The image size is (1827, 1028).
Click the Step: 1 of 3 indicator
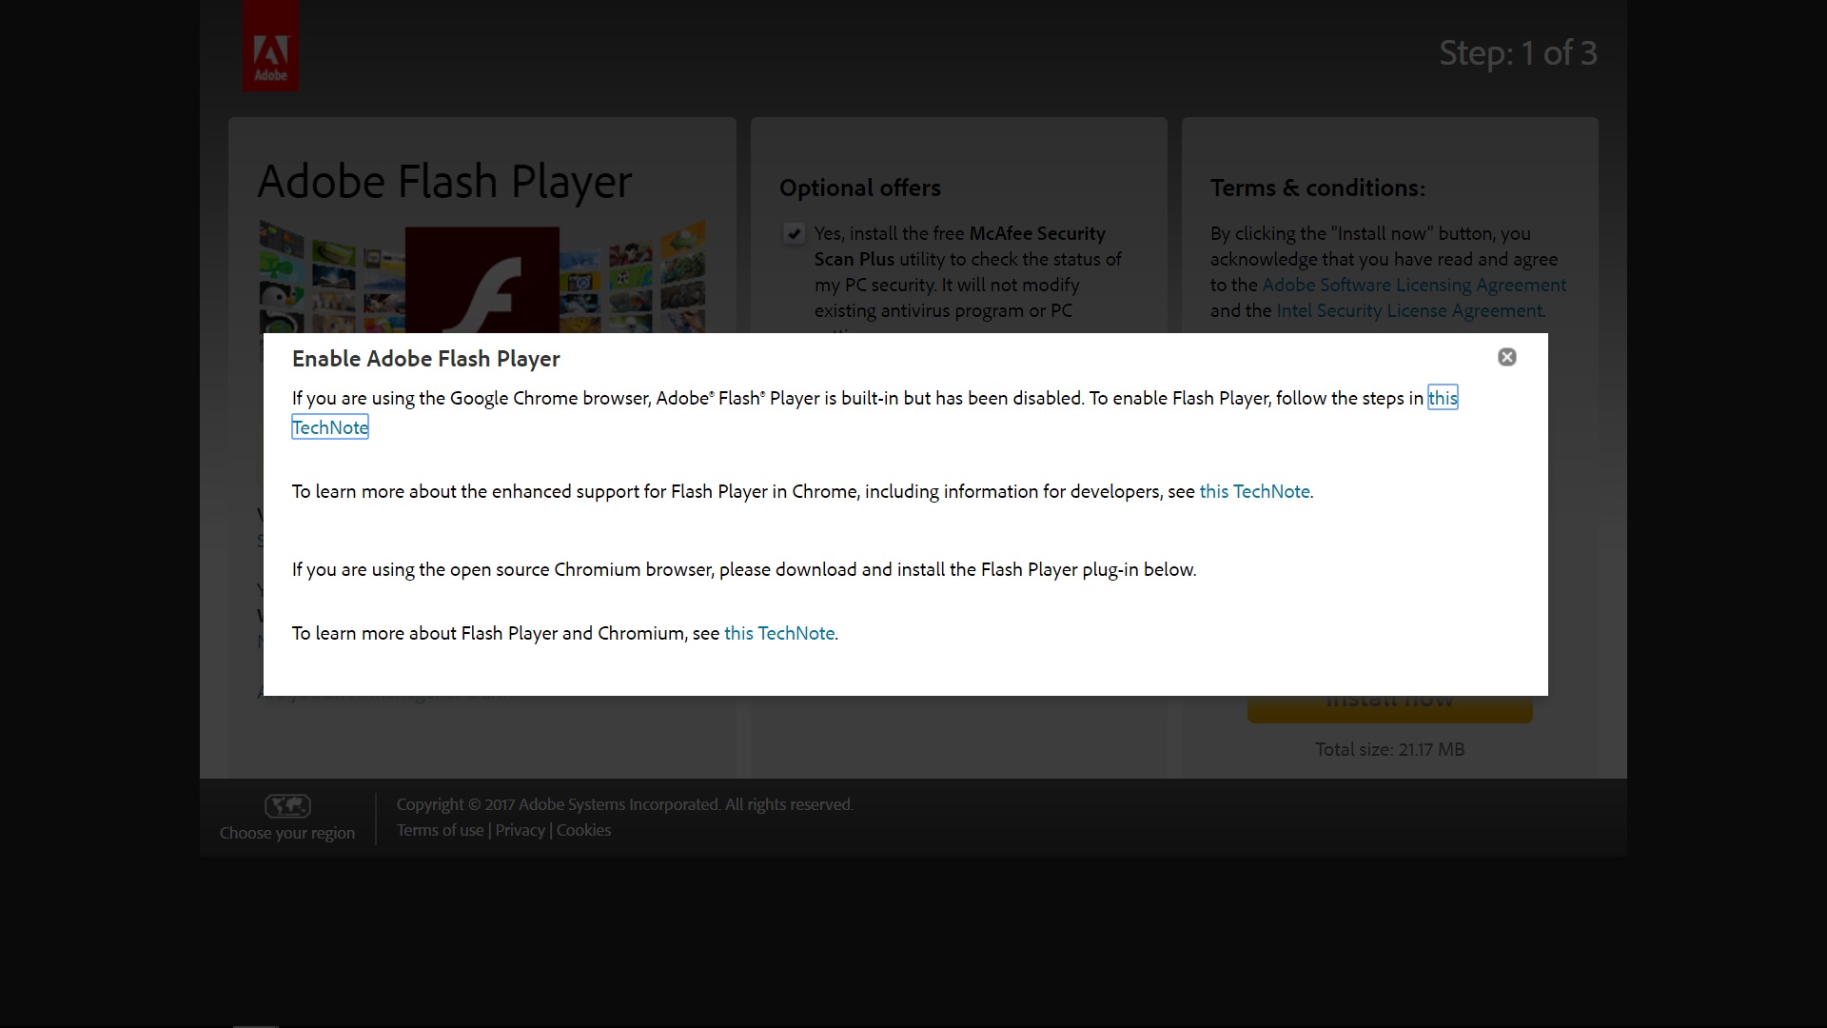[x=1519, y=53]
